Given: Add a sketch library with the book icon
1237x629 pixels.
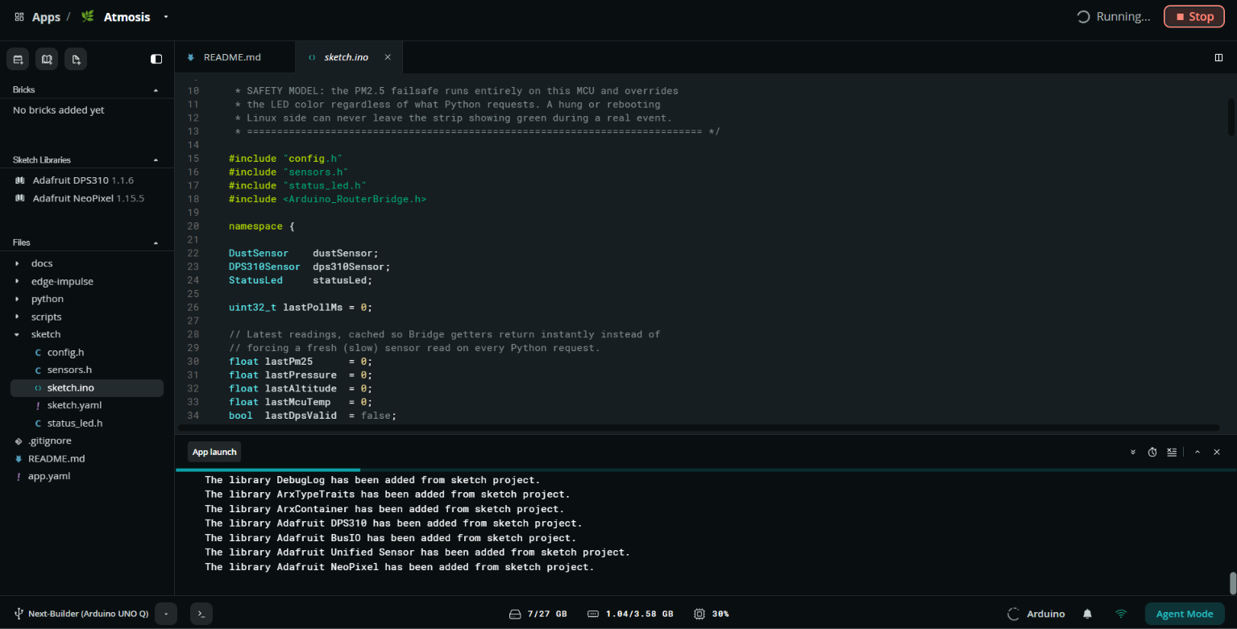Looking at the screenshot, I should pos(47,59).
